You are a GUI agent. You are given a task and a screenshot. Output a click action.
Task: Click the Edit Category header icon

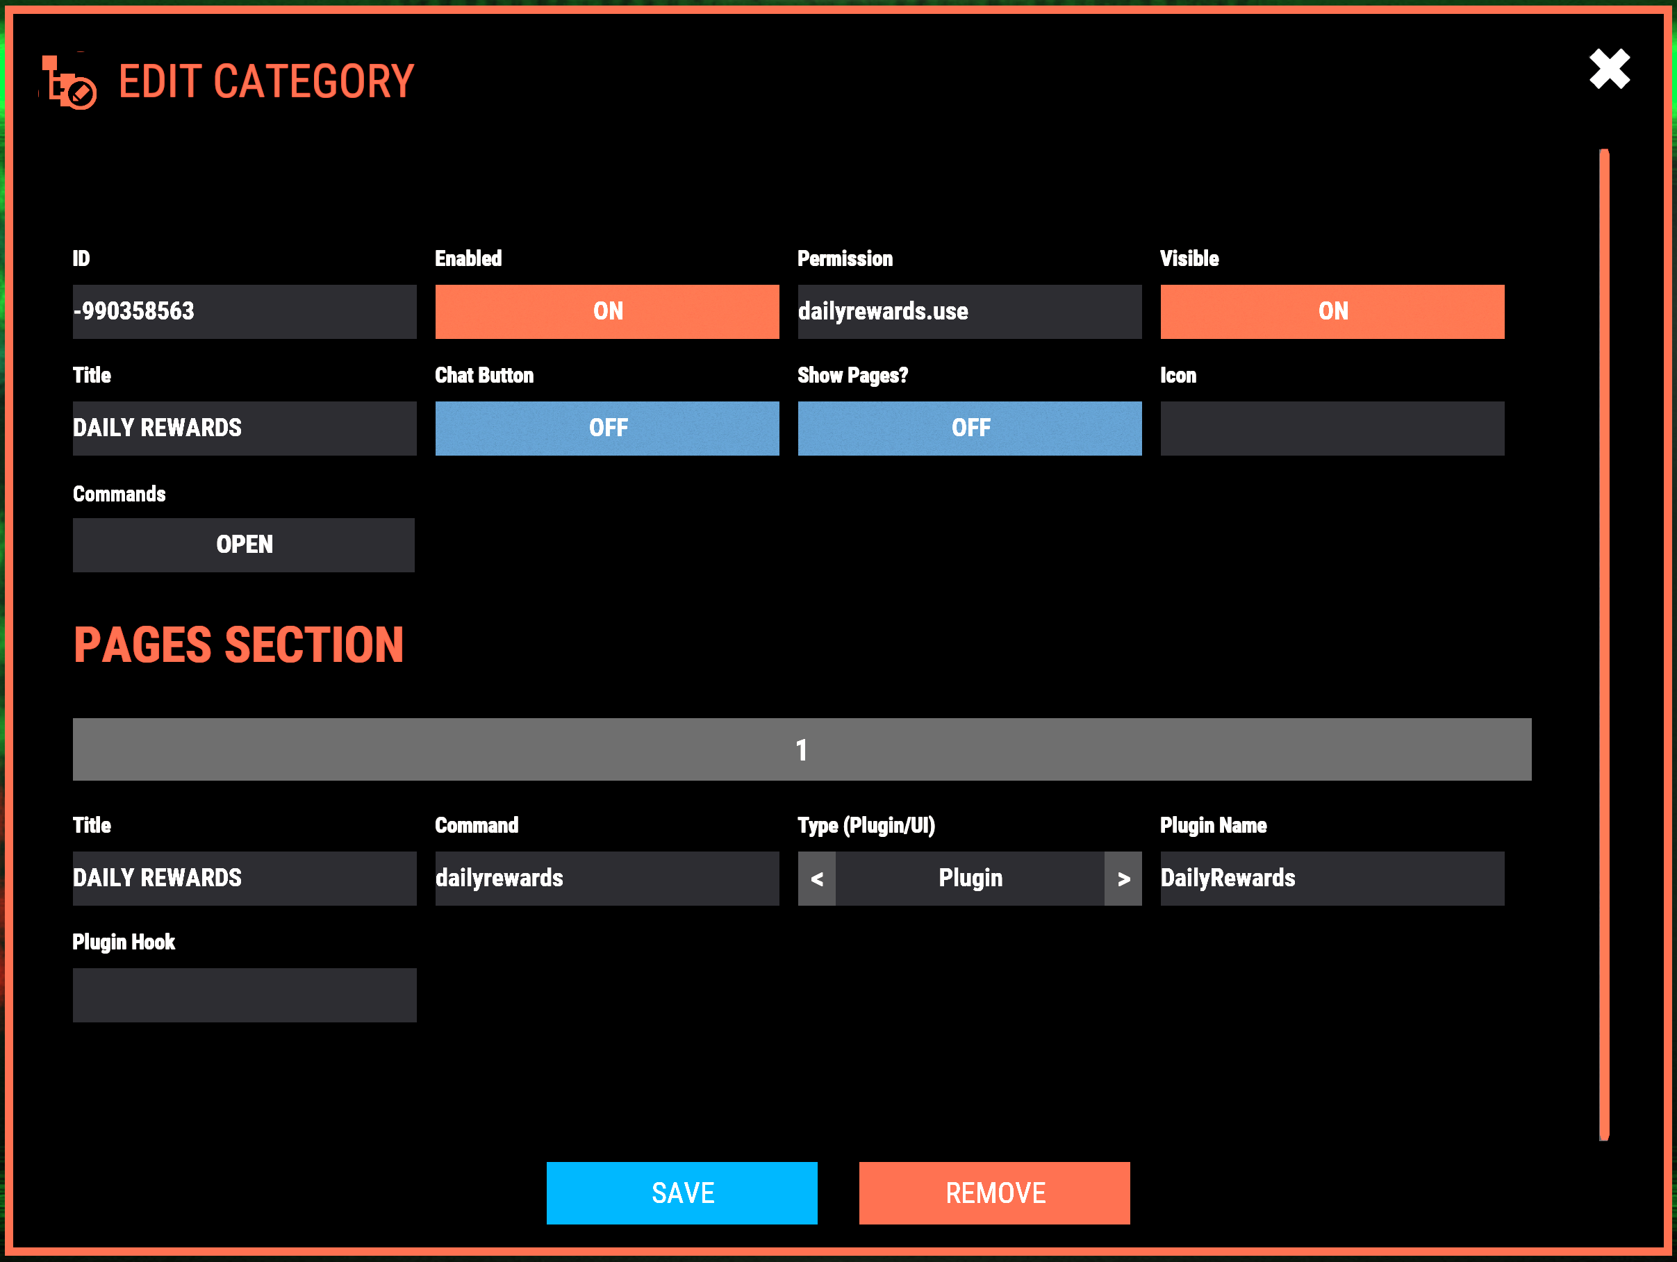tap(68, 82)
